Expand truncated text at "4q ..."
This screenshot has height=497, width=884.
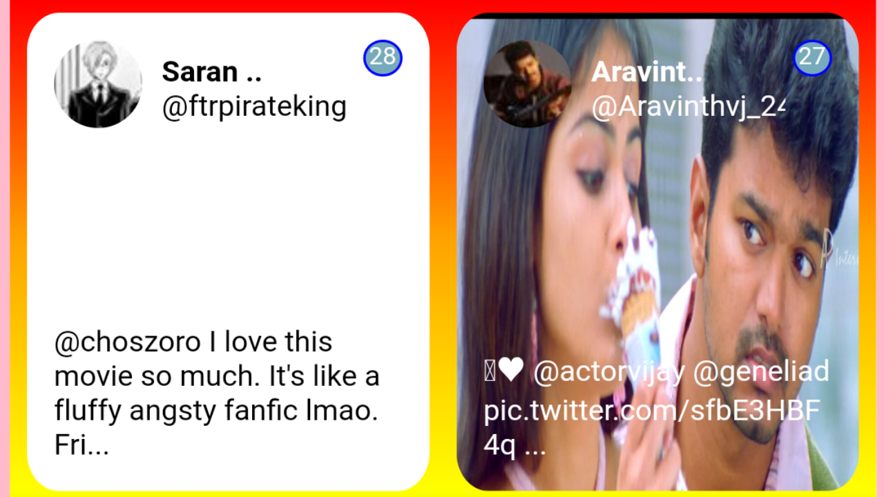pyautogui.click(x=515, y=447)
